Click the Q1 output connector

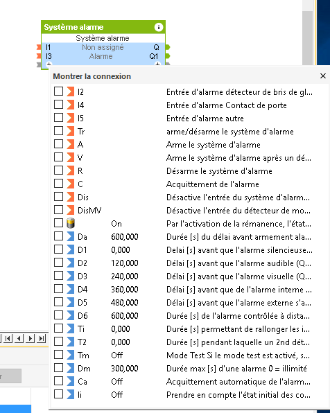click(x=168, y=56)
